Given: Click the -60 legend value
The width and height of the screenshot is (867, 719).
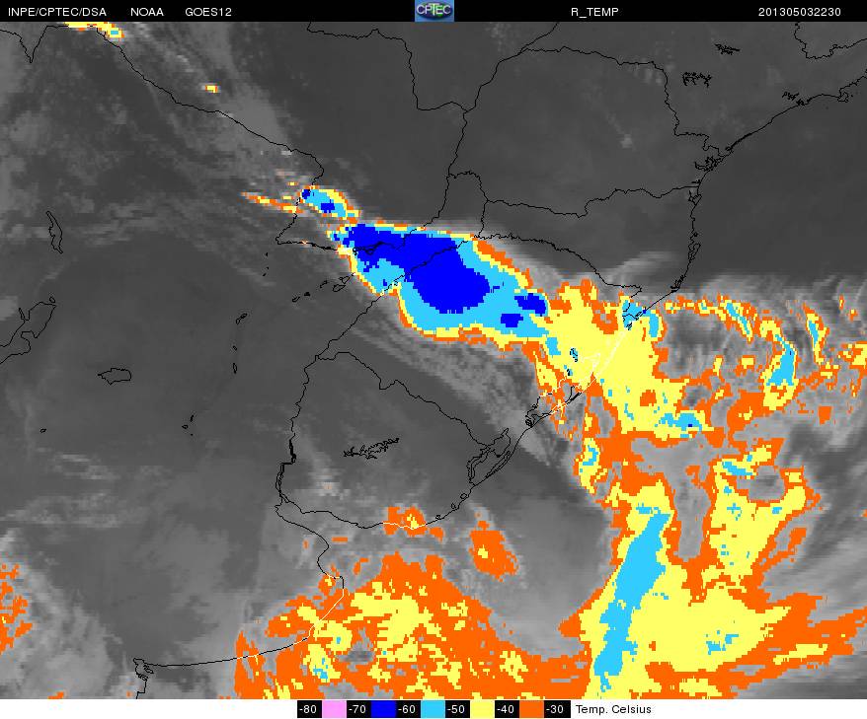Looking at the screenshot, I should (x=407, y=709).
